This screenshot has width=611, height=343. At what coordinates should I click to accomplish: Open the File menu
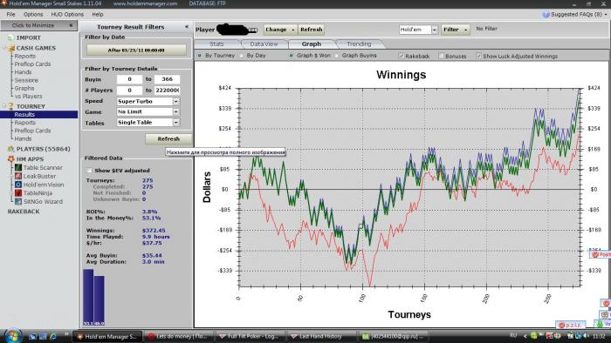coord(10,15)
